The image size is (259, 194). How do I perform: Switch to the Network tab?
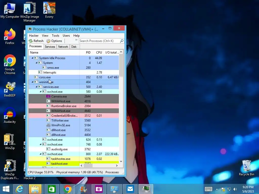point(63,47)
